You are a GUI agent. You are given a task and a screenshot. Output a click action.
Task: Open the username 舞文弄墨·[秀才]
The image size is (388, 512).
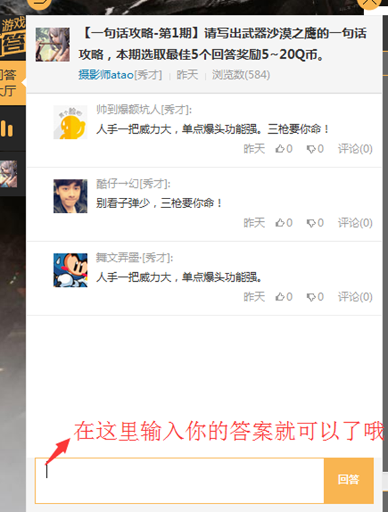click(135, 258)
